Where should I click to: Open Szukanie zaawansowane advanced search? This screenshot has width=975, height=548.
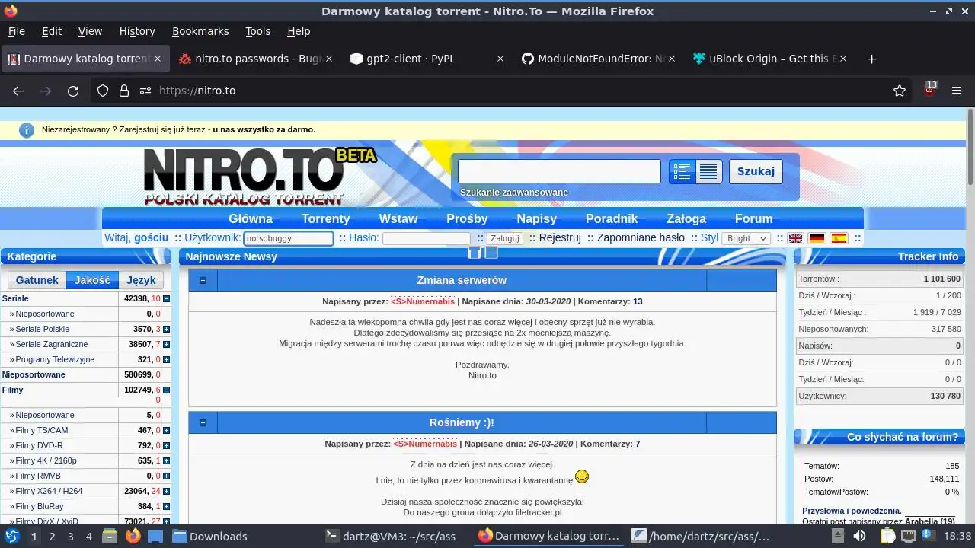pyautogui.click(x=514, y=193)
